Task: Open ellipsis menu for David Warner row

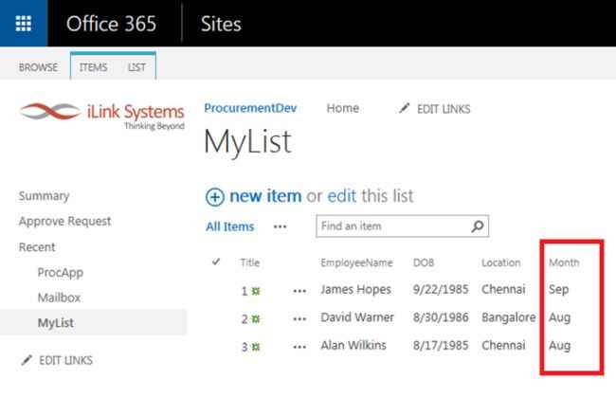Action: pos(300,317)
